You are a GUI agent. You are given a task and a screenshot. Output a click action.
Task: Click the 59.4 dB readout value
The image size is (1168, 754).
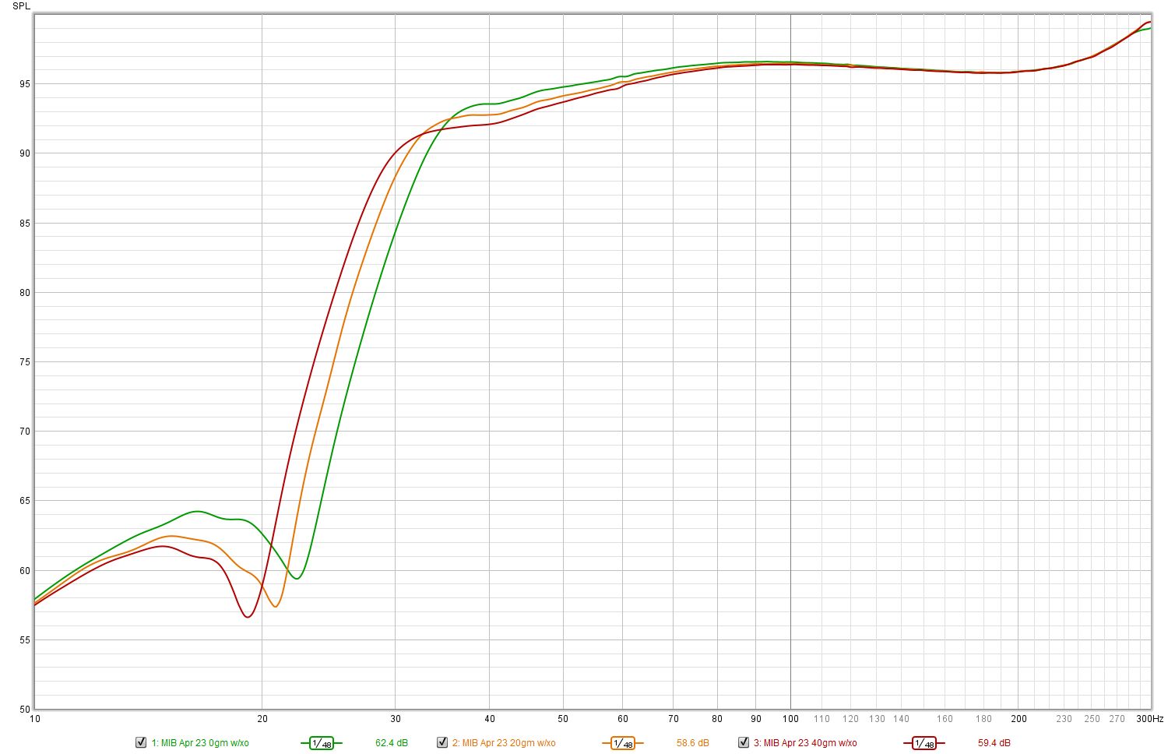[x=994, y=743]
